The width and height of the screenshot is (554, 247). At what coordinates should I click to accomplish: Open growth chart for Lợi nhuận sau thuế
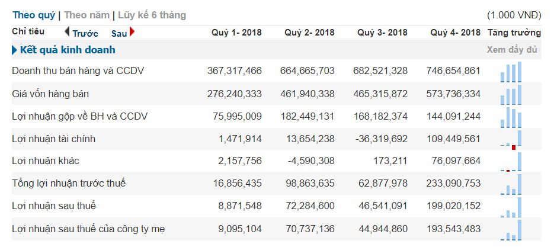click(511, 206)
